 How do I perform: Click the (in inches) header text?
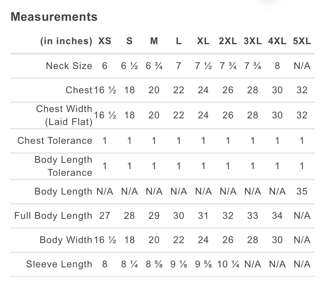[66, 41]
